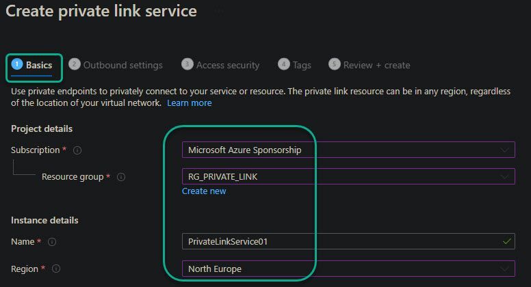Screen dimensions: 531x287
Task: Expand the Resource group dropdown
Action: click(348, 177)
